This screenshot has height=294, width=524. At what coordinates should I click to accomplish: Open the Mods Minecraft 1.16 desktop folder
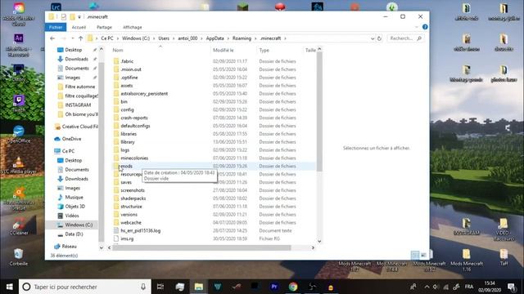pyautogui.click(x=467, y=261)
